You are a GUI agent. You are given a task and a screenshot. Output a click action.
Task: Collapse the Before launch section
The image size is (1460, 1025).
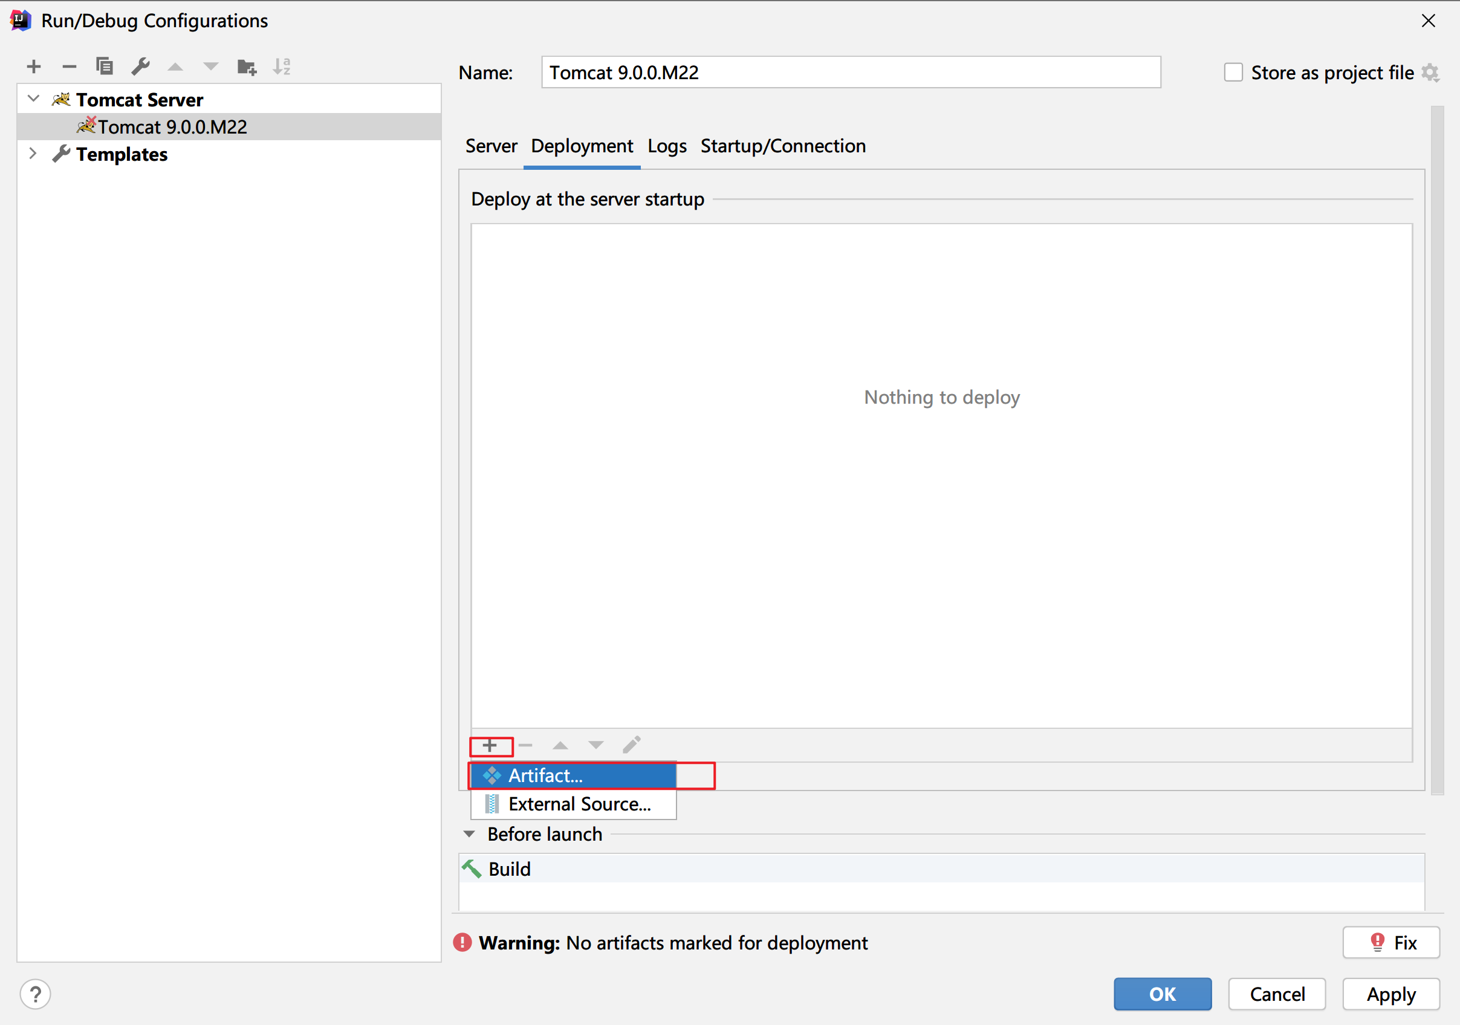click(x=469, y=834)
